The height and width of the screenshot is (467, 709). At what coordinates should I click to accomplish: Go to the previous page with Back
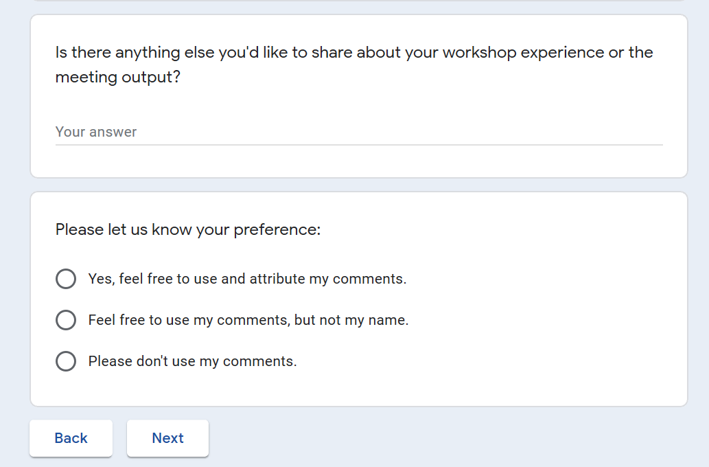pos(71,438)
